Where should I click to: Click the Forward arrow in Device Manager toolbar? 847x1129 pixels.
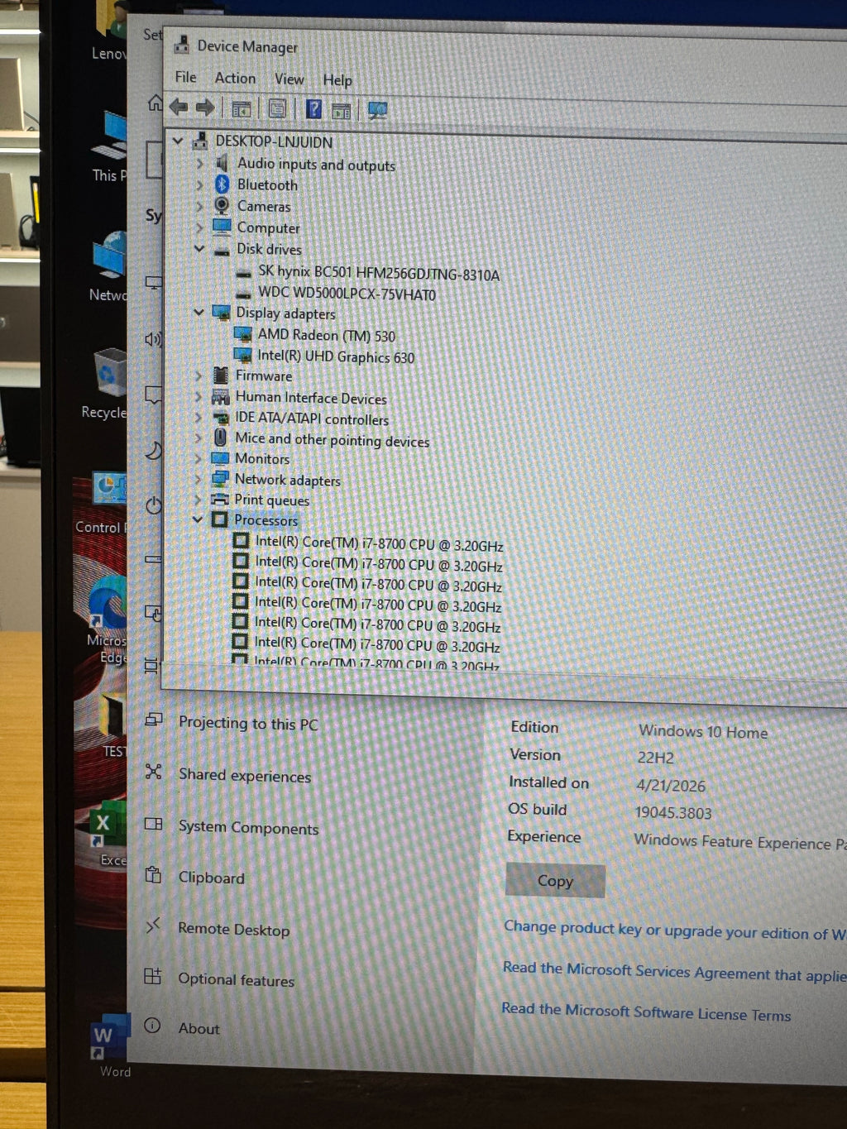[205, 107]
